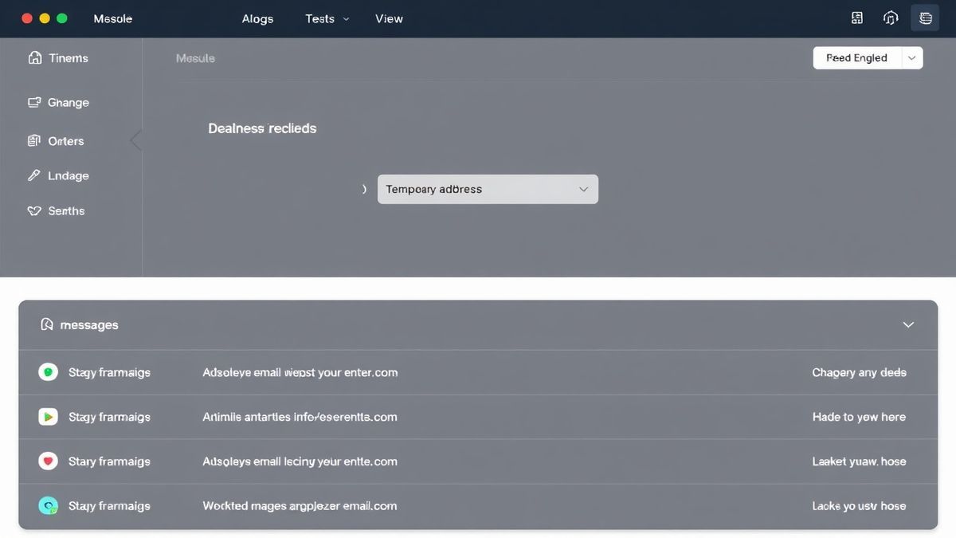
Task: Open the Tests menu dropdown
Action: [327, 18]
